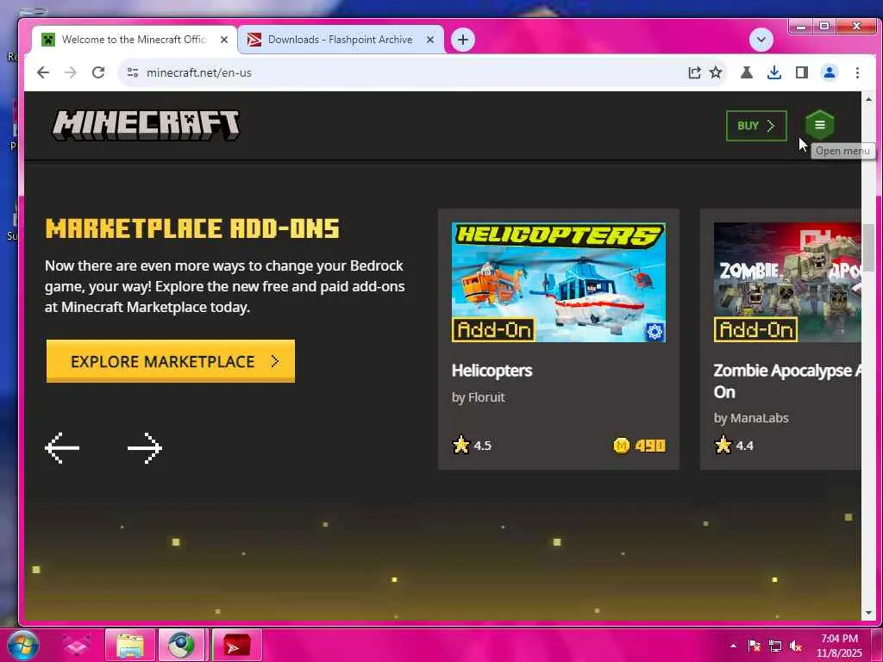Open Chrome Labs flask icon
The height and width of the screenshot is (662, 883).
747,72
